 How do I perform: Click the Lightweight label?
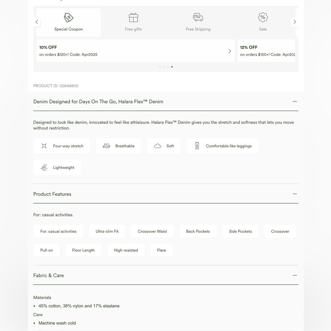click(64, 167)
